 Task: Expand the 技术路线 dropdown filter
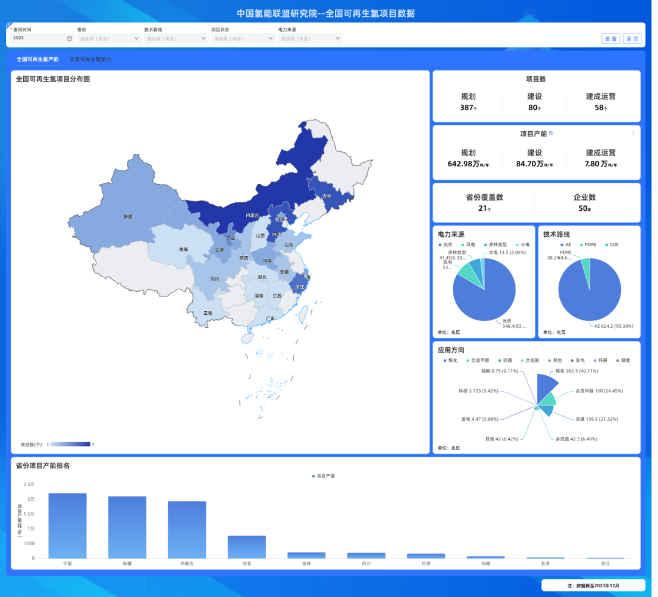point(176,38)
